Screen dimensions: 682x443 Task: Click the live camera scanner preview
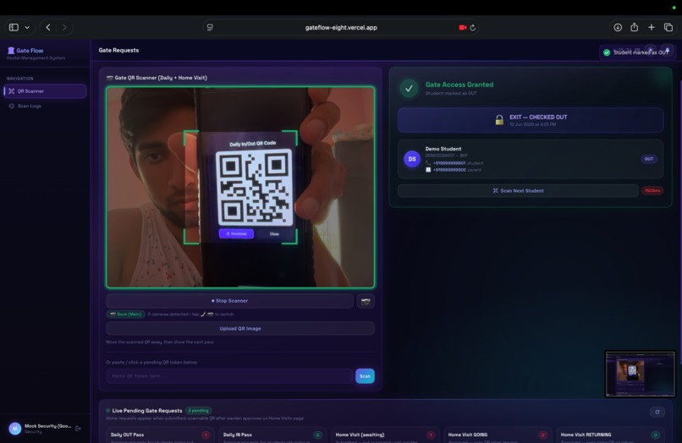(240, 188)
